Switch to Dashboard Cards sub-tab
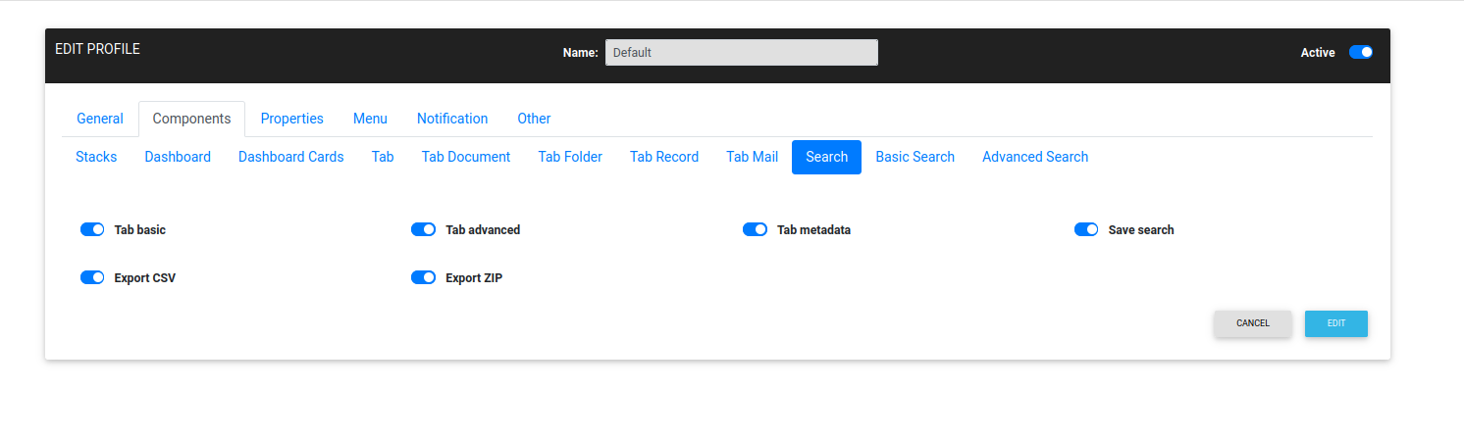The width and height of the screenshot is (1464, 438). (x=291, y=157)
